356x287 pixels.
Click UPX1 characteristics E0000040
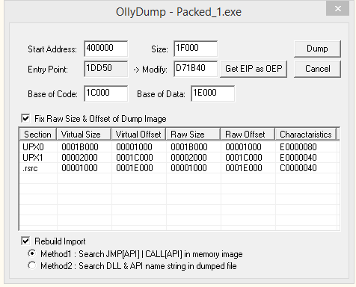(298, 158)
